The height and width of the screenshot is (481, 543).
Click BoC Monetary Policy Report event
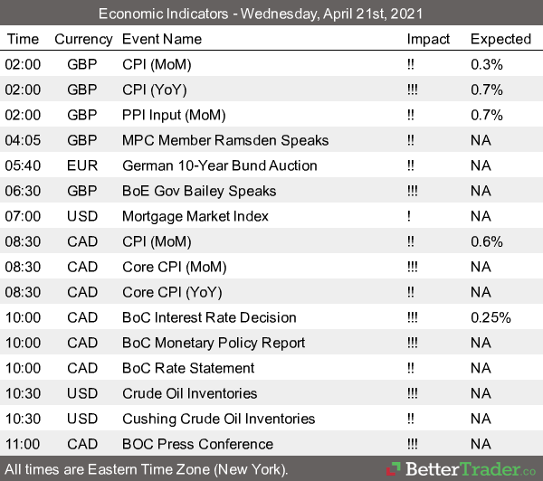point(213,343)
